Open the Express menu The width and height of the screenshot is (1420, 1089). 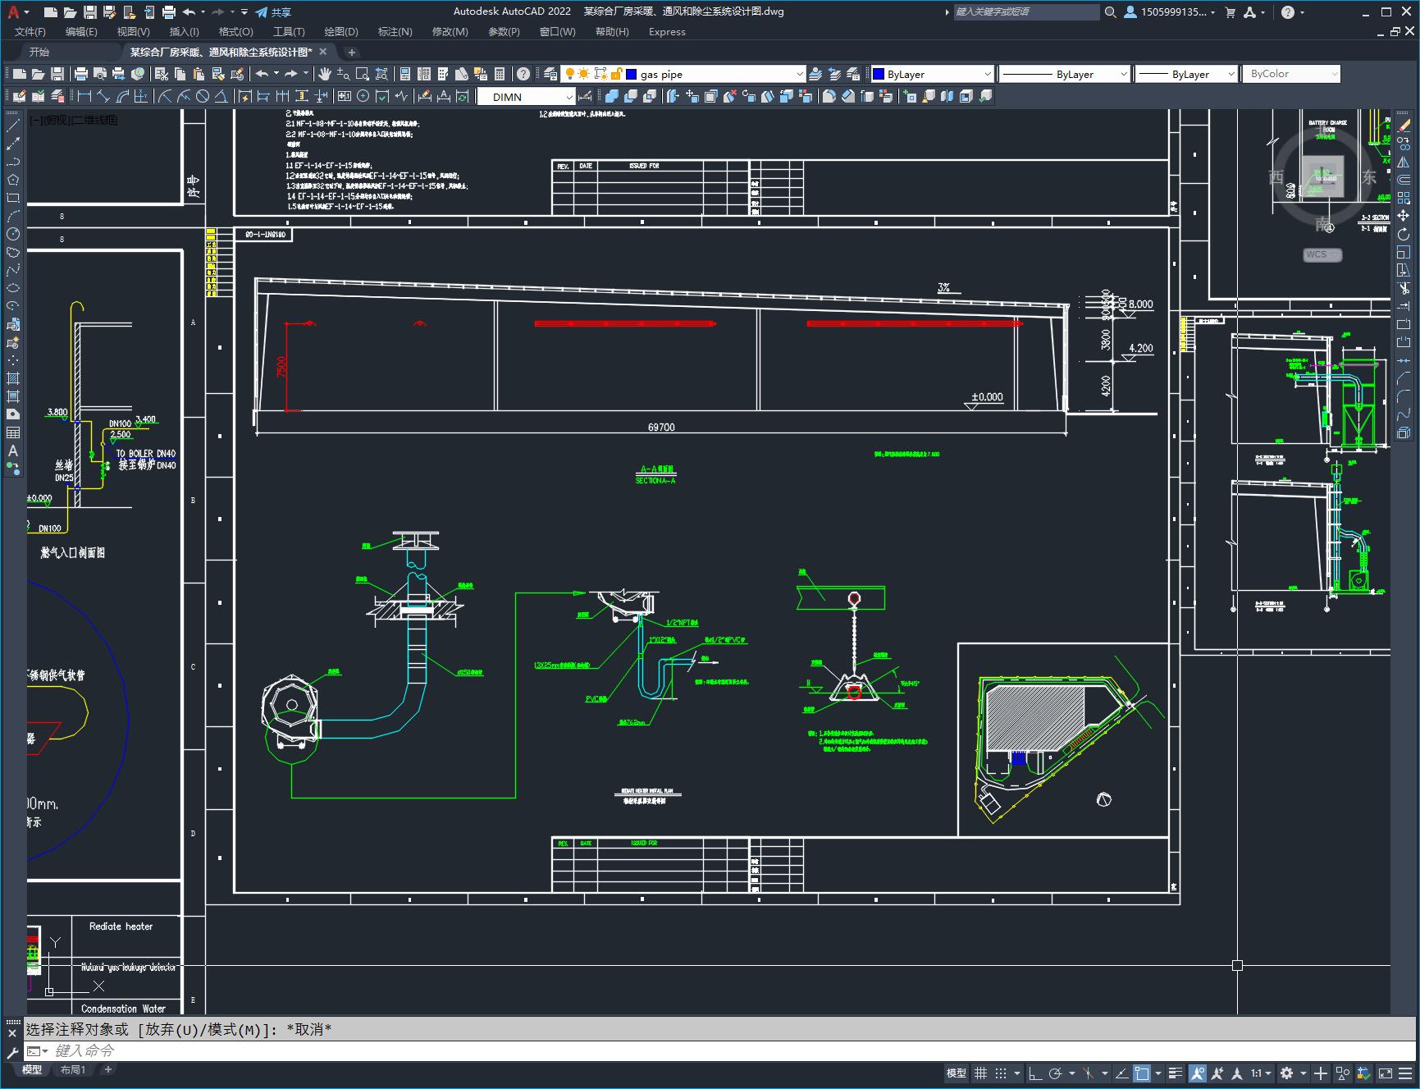[667, 32]
